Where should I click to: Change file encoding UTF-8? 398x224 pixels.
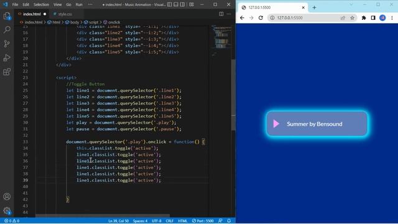(x=157, y=221)
